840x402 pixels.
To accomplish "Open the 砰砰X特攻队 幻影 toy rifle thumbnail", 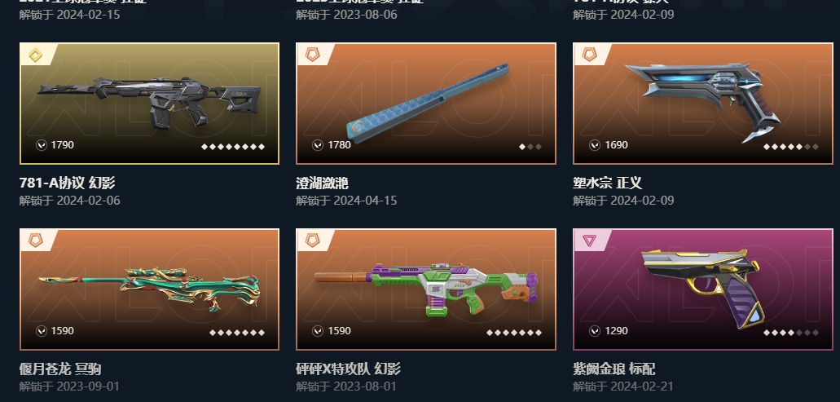I will coord(426,289).
